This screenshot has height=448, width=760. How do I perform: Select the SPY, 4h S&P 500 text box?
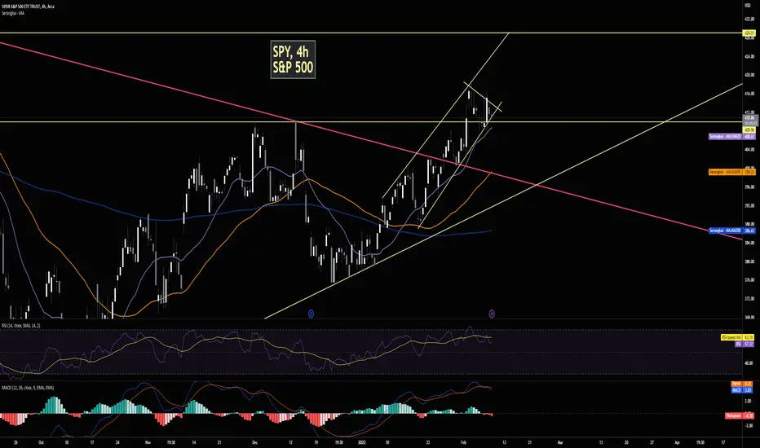293,59
